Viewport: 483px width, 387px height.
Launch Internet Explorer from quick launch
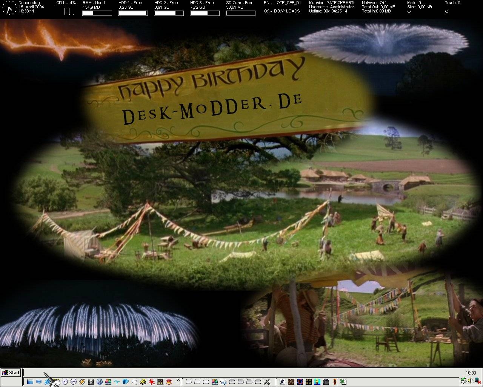pyautogui.click(x=47, y=382)
